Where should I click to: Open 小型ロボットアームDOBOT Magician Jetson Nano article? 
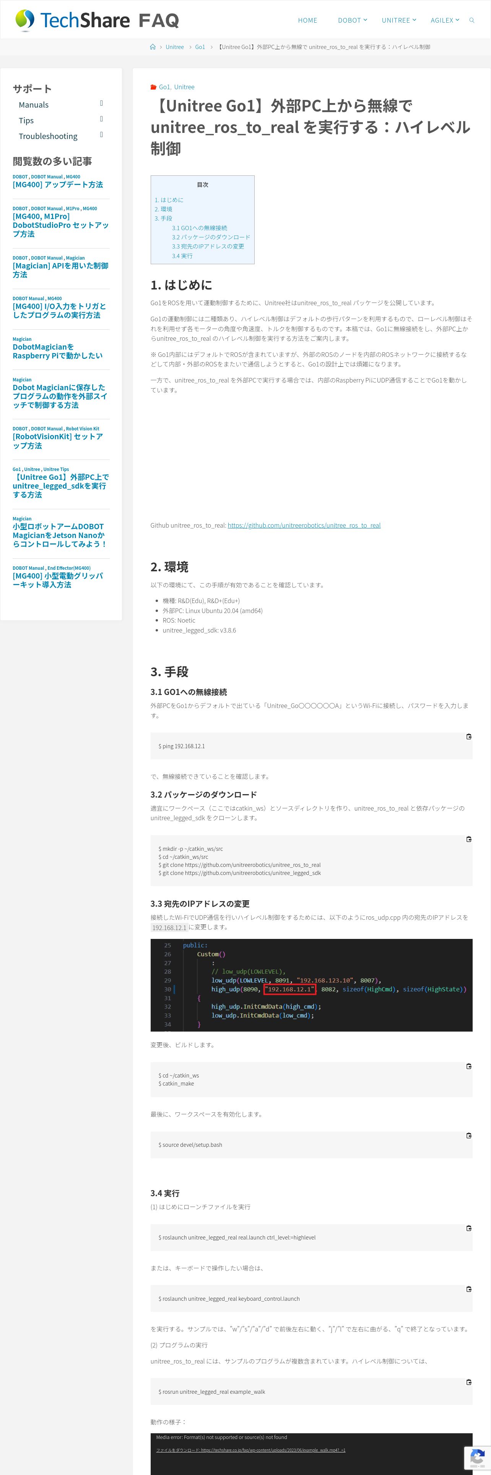(x=60, y=535)
